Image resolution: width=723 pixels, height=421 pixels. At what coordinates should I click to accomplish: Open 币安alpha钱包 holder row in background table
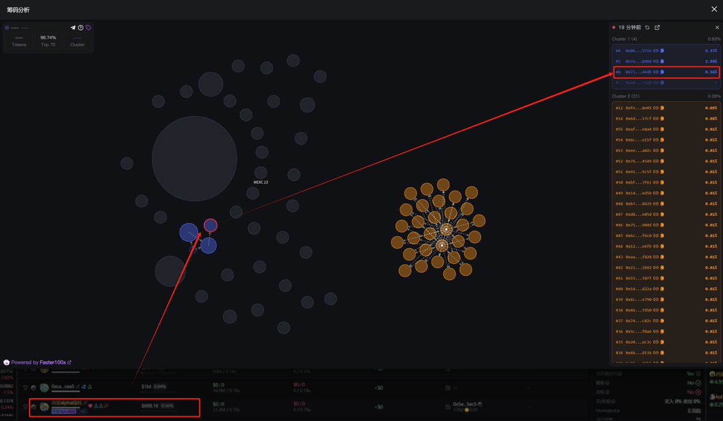point(114,407)
